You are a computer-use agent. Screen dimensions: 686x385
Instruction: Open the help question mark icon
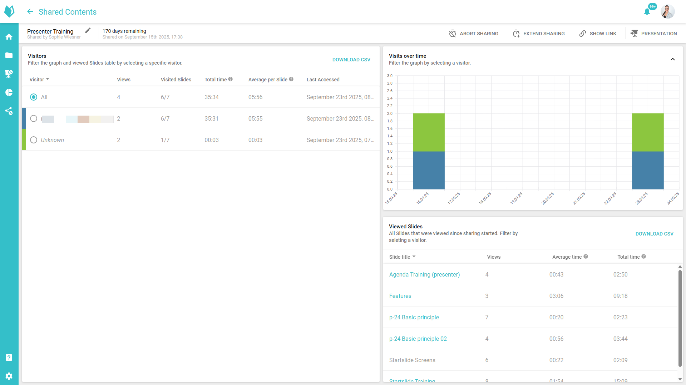pyautogui.click(x=9, y=358)
